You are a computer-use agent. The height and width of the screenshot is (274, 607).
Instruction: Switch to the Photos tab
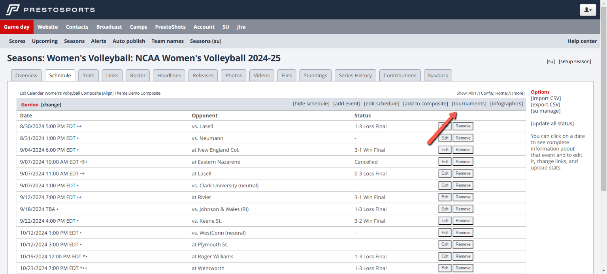point(234,75)
